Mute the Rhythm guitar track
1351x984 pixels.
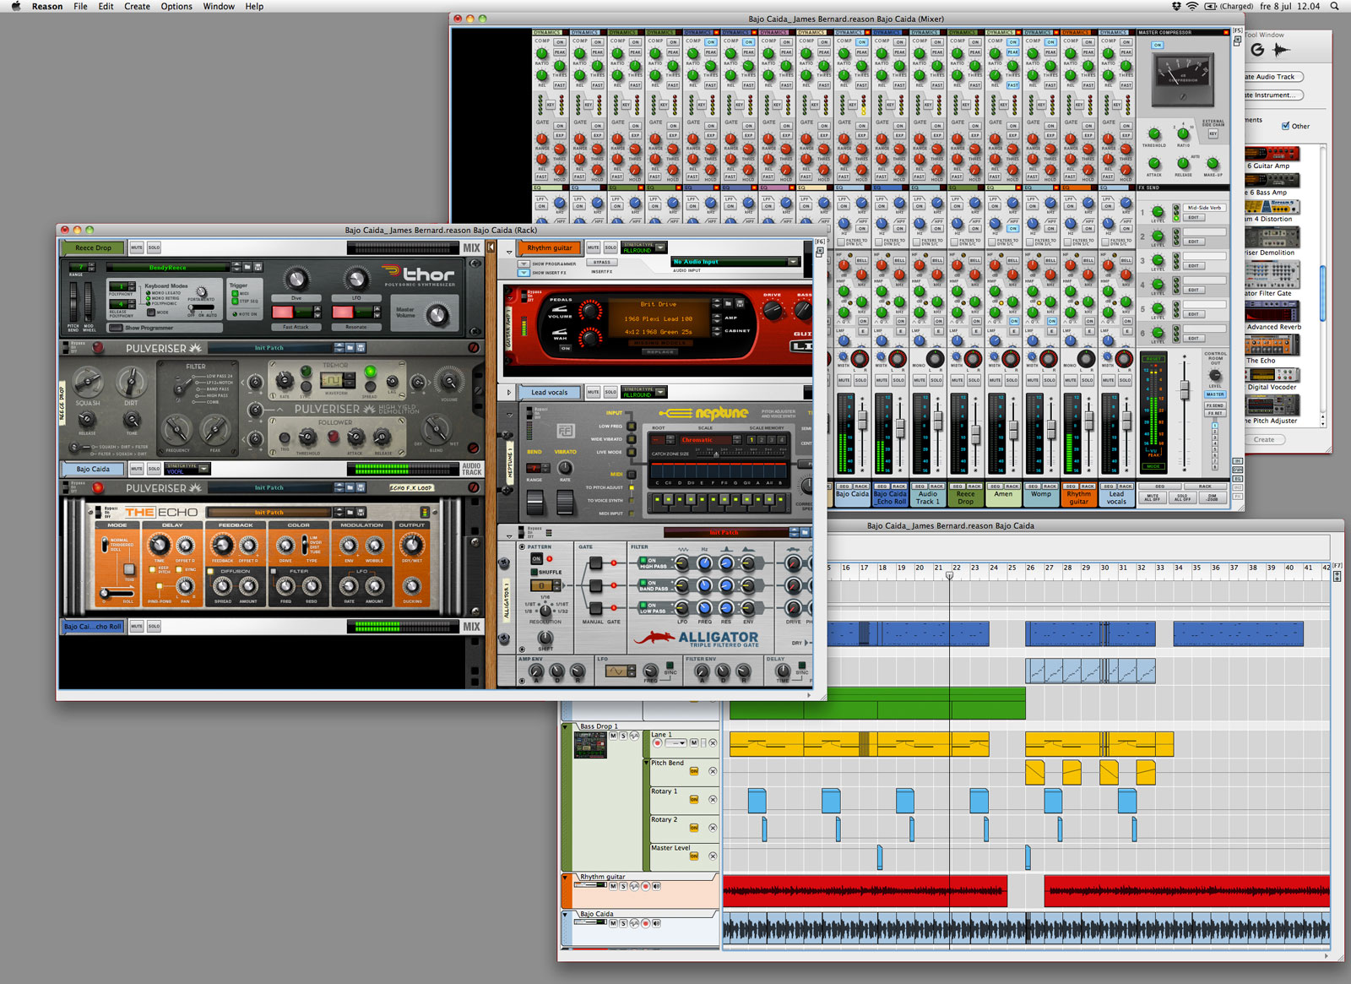(x=614, y=886)
